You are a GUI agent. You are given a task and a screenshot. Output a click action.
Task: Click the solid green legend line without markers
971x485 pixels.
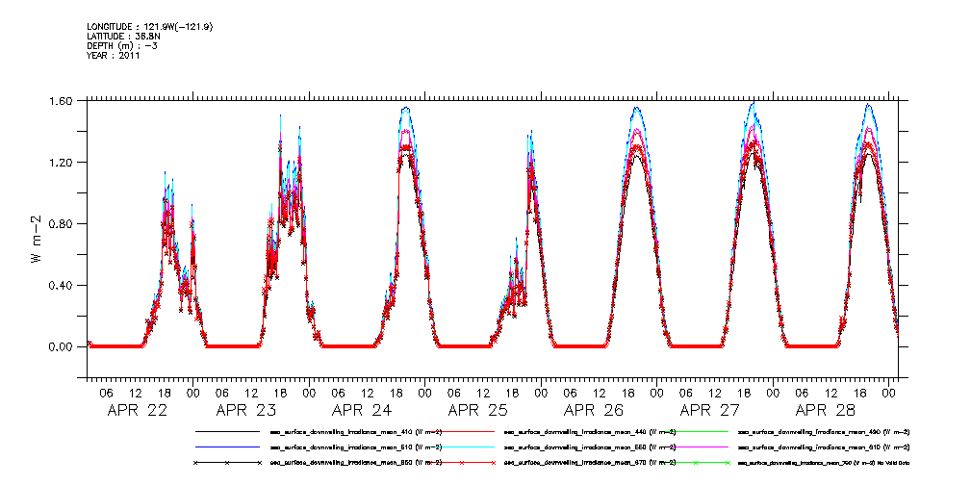[696, 431]
